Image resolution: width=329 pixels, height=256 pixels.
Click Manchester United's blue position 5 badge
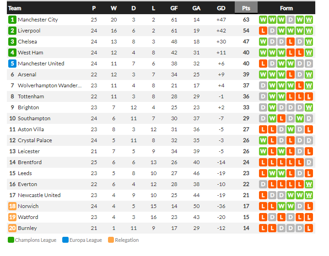pyautogui.click(x=12, y=64)
